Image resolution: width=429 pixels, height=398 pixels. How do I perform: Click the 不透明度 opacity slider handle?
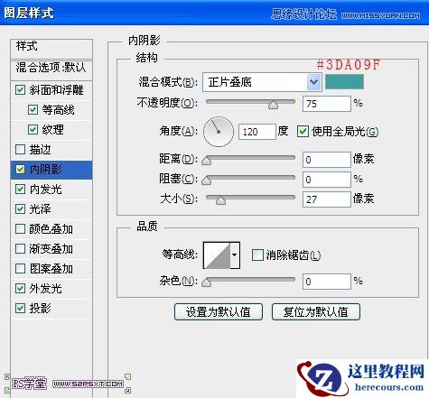pos(273,105)
